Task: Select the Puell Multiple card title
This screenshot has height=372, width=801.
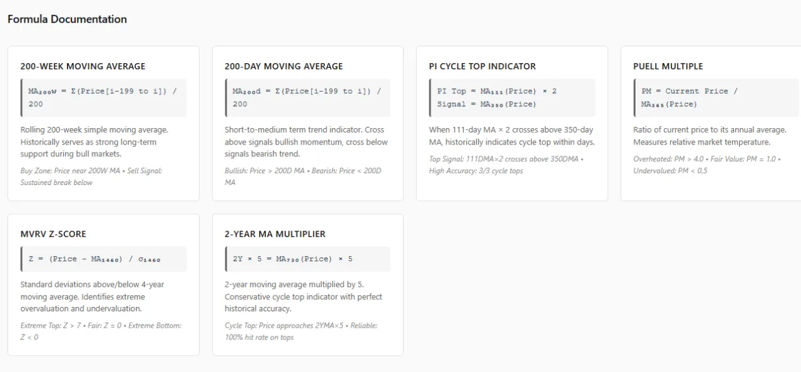Action: tap(668, 66)
